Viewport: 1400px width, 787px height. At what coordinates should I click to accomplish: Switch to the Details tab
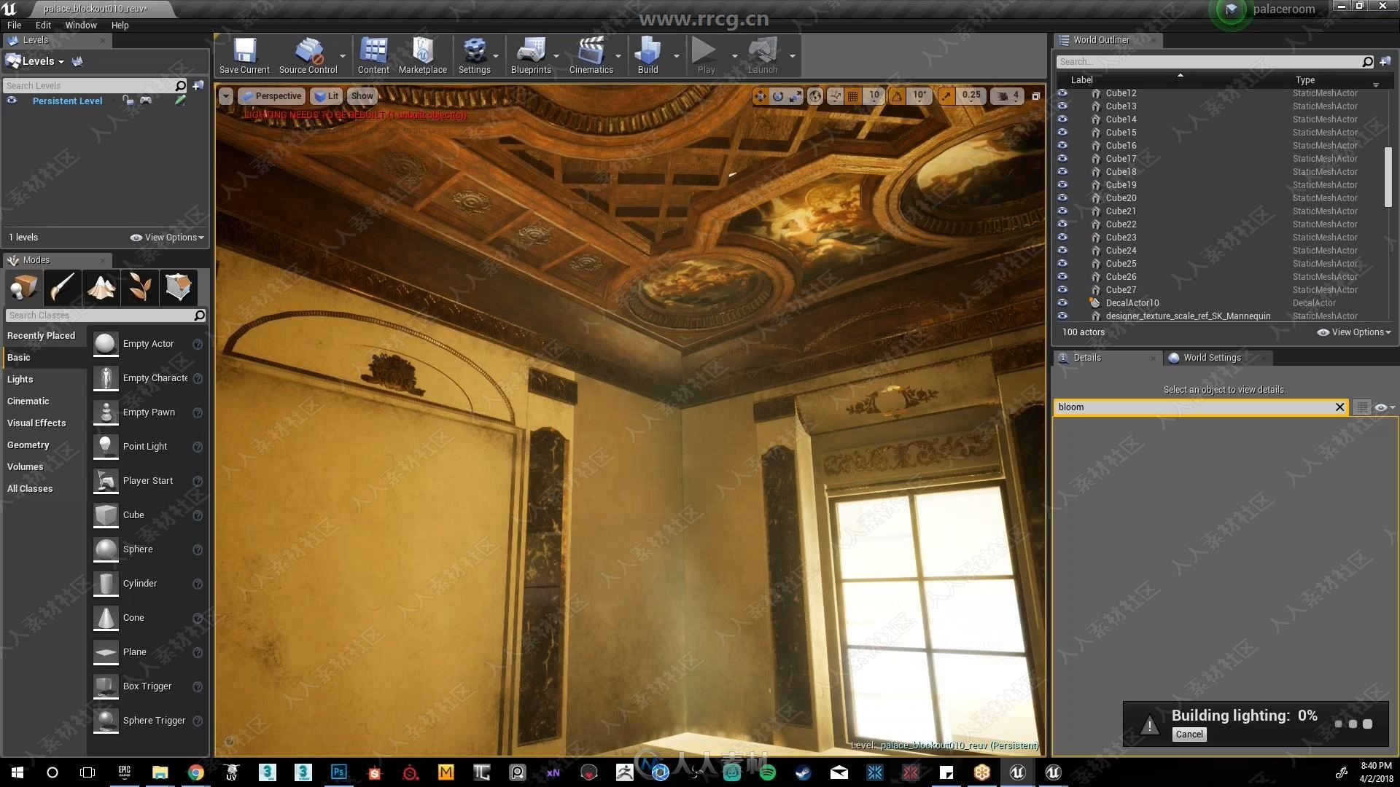coord(1087,356)
